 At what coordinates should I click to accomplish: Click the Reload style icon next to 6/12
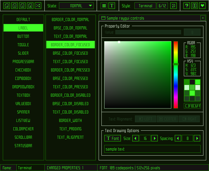pos(174,6)
